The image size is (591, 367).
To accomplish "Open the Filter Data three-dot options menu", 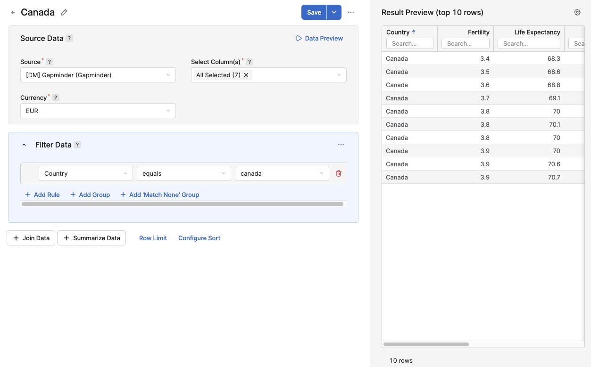I will [341, 145].
